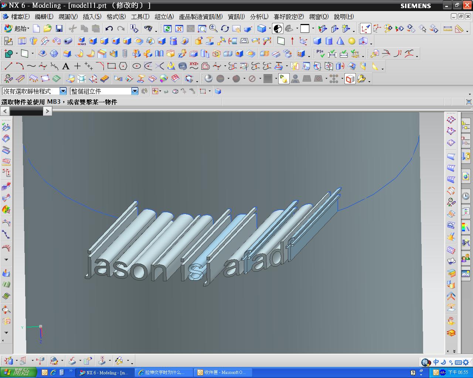Viewport: 473px width, 378px height.
Task: Toggle the red-outlined cube display mode
Action: click(350, 79)
